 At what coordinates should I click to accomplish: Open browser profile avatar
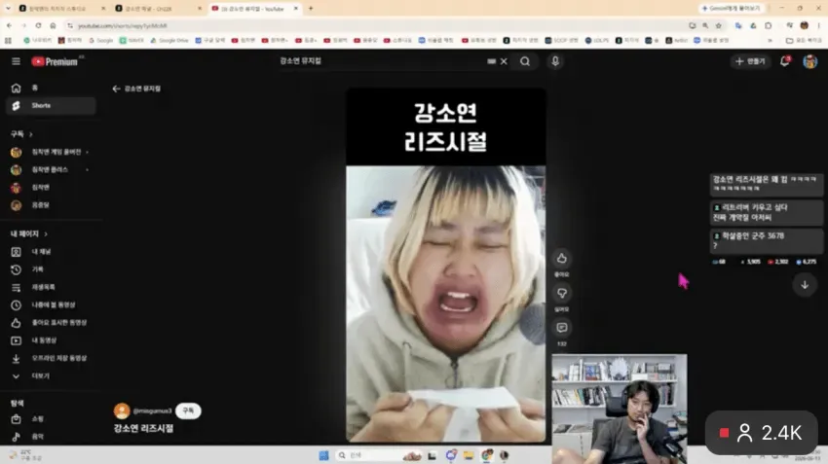(805, 25)
